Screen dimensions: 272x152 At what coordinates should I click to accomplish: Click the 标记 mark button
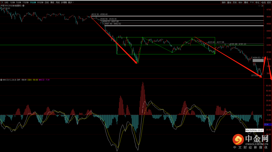pyautogui.click(x=257, y=2)
